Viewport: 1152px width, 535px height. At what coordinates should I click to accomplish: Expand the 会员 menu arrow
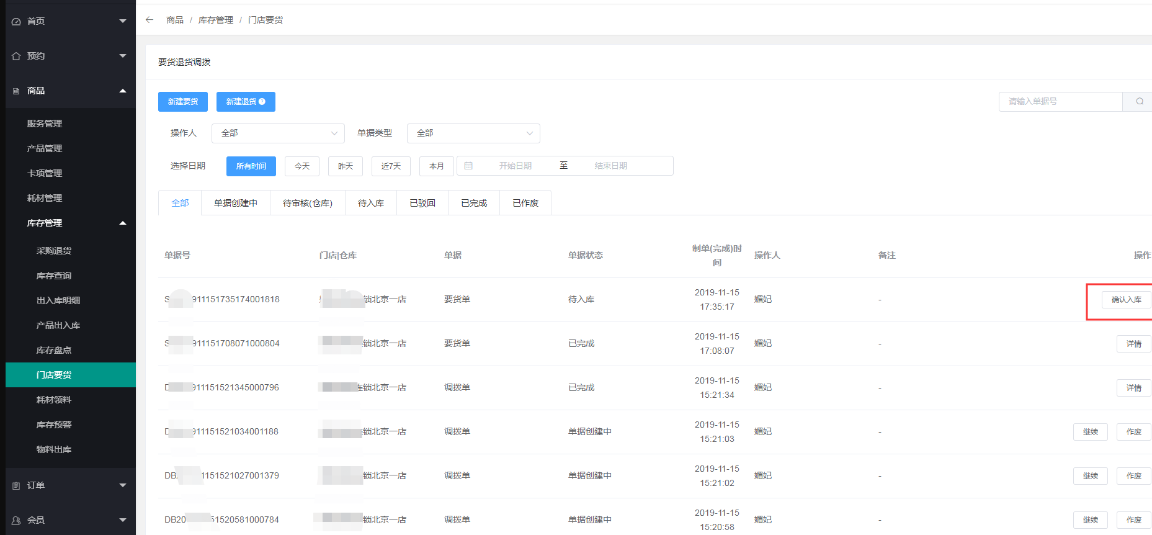click(x=123, y=520)
